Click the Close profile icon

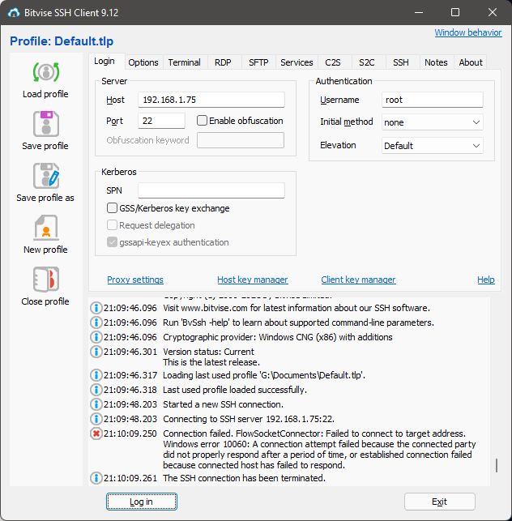click(x=45, y=280)
